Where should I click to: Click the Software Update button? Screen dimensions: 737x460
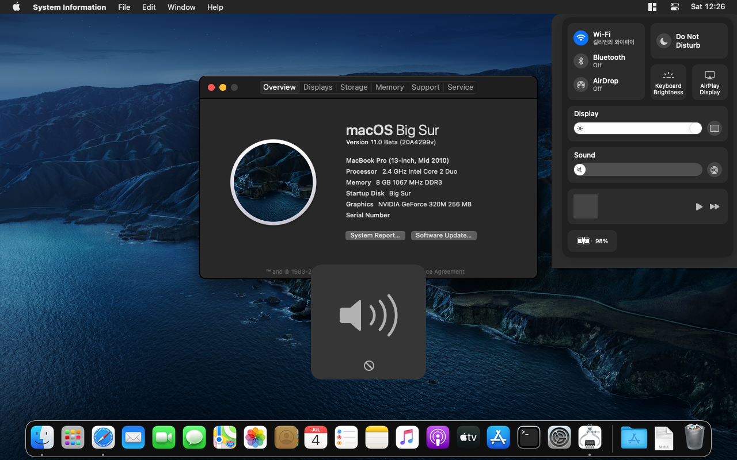443,236
